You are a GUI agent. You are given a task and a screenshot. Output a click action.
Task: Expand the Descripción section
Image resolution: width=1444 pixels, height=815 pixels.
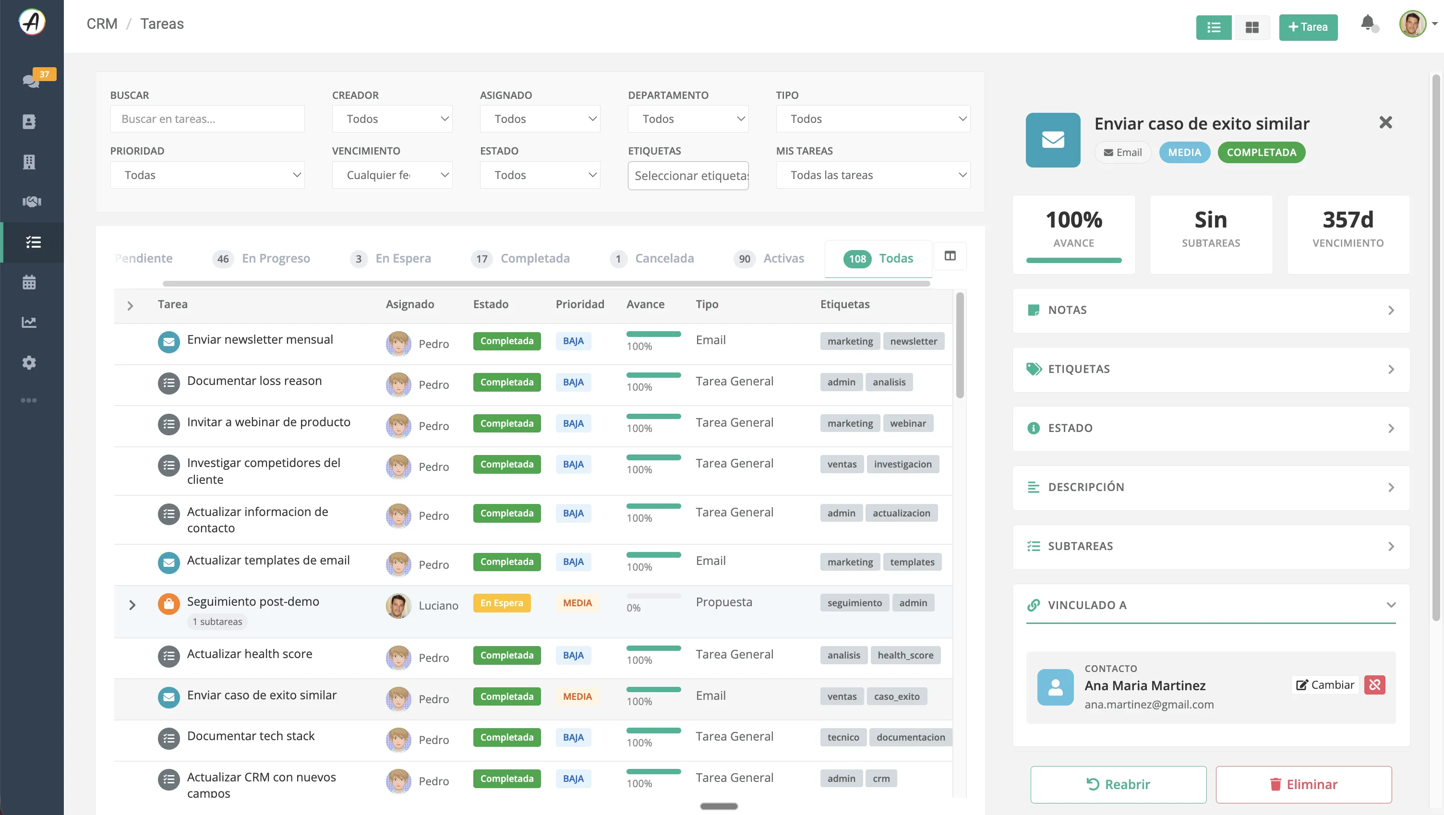(1211, 487)
